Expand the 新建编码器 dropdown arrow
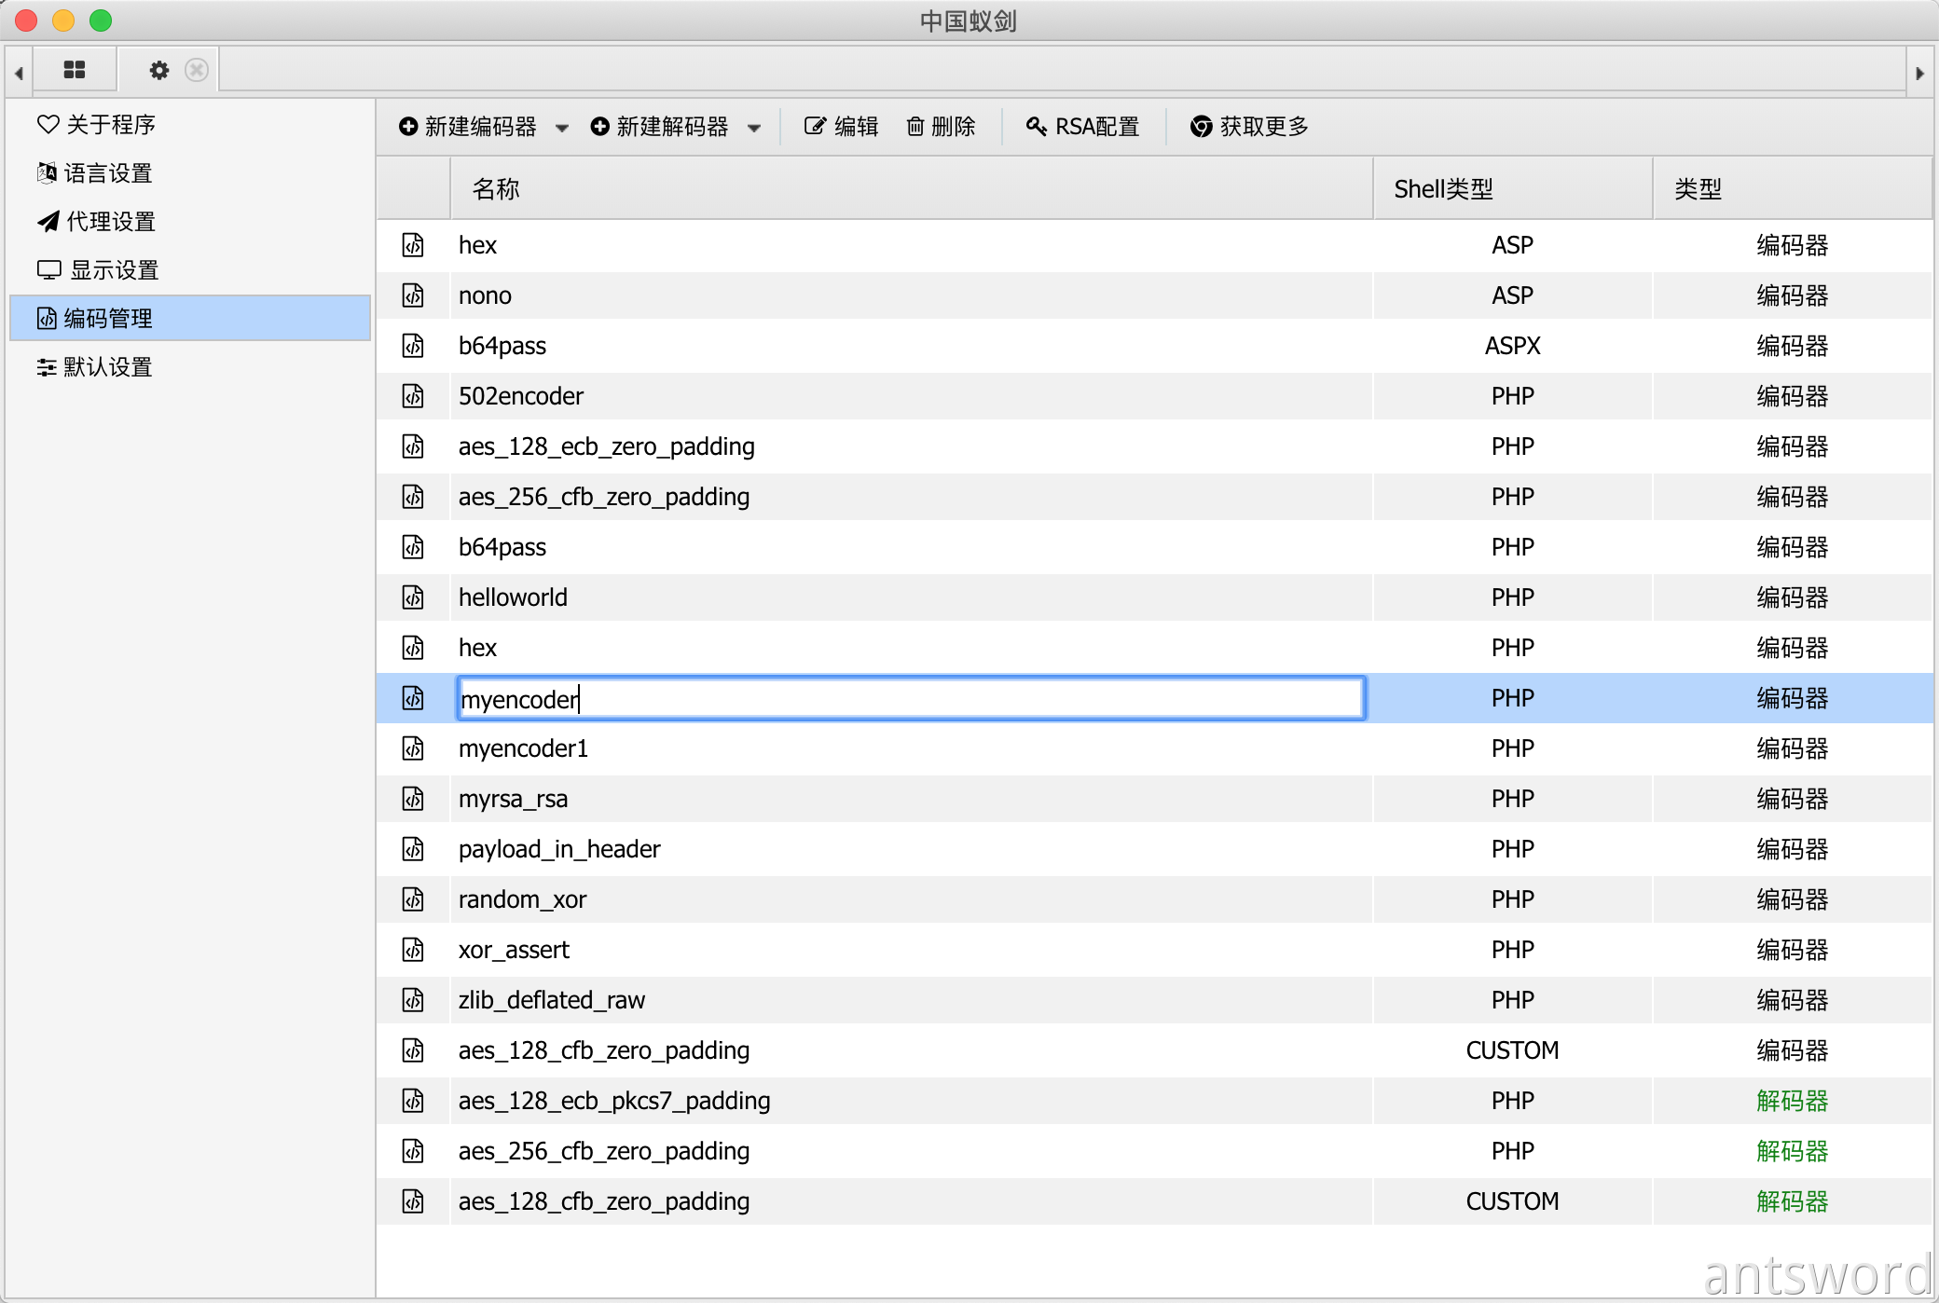 click(x=562, y=128)
